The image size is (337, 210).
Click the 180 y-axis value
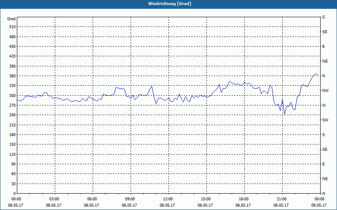pyautogui.click(x=13, y=135)
